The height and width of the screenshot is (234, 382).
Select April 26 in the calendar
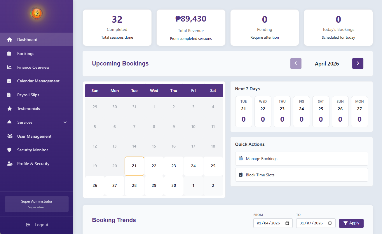(x=95, y=186)
